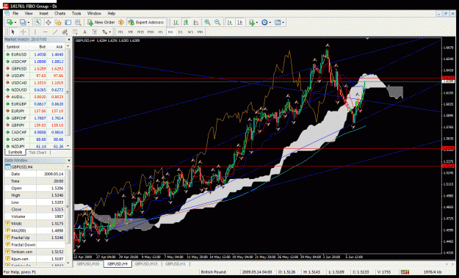
Task: Open the Help menu
Action: [x=111, y=13]
